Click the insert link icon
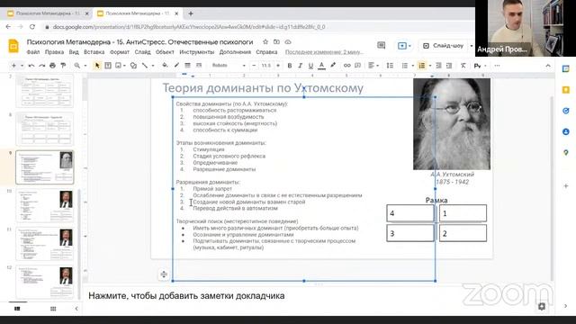Screen dimensions: 576x324 [346, 66]
